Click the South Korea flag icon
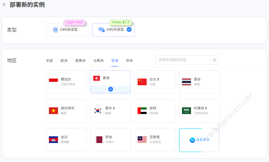 (x=98, y=111)
